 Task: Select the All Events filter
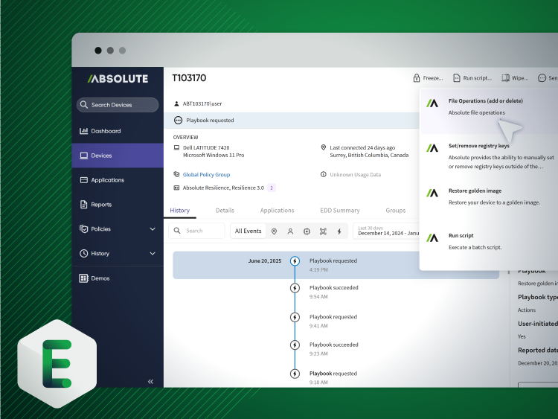pyautogui.click(x=248, y=231)
